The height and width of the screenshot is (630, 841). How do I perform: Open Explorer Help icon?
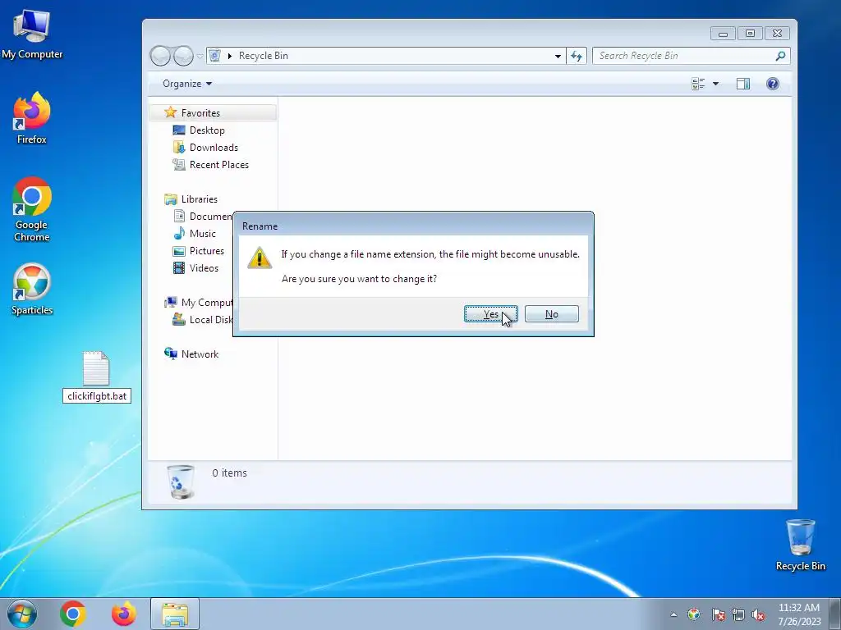coord(772,84)
